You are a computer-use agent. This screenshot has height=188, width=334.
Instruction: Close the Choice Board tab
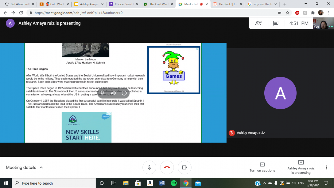point(136,4)
